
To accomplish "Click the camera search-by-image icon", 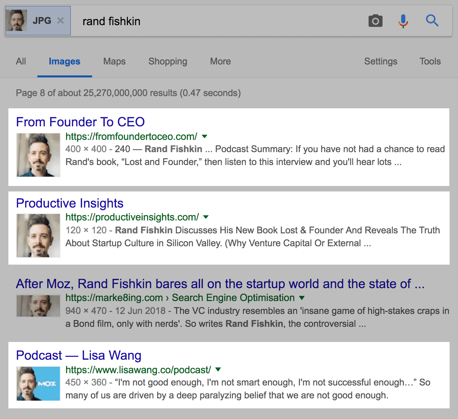I will coord(375,21).
